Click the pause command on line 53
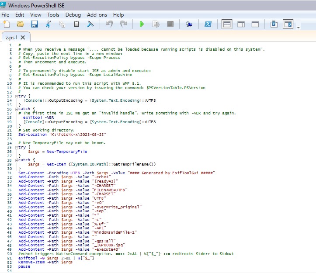The image size is (316, 273). pos(24,266)
